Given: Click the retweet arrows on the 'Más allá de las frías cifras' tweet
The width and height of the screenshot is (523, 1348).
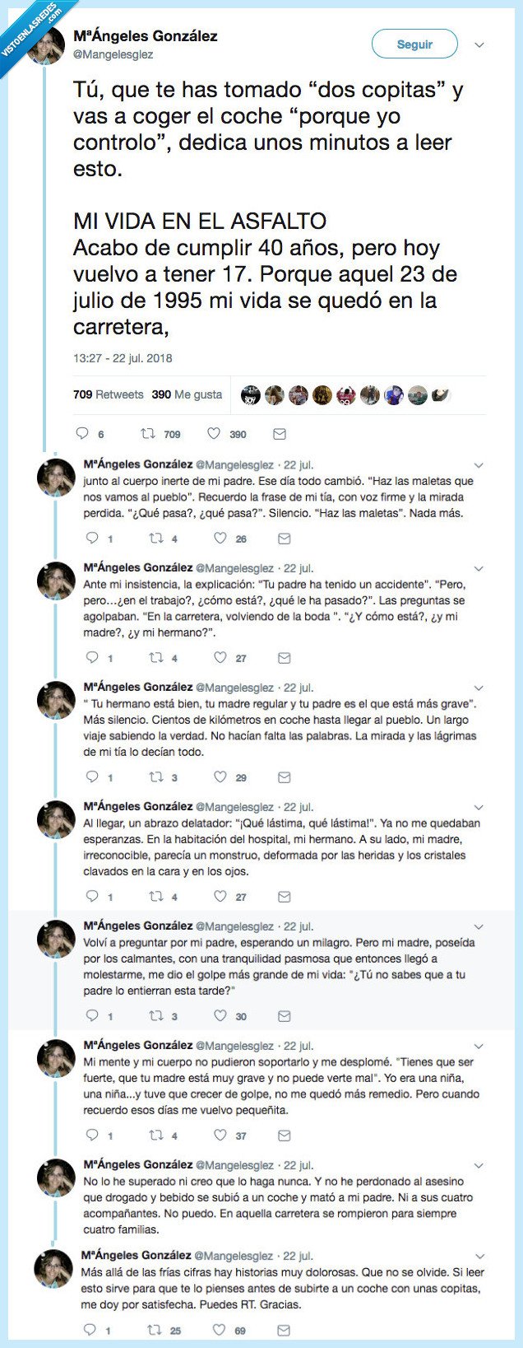Looking at the screenshot, I should (152, 1329).
